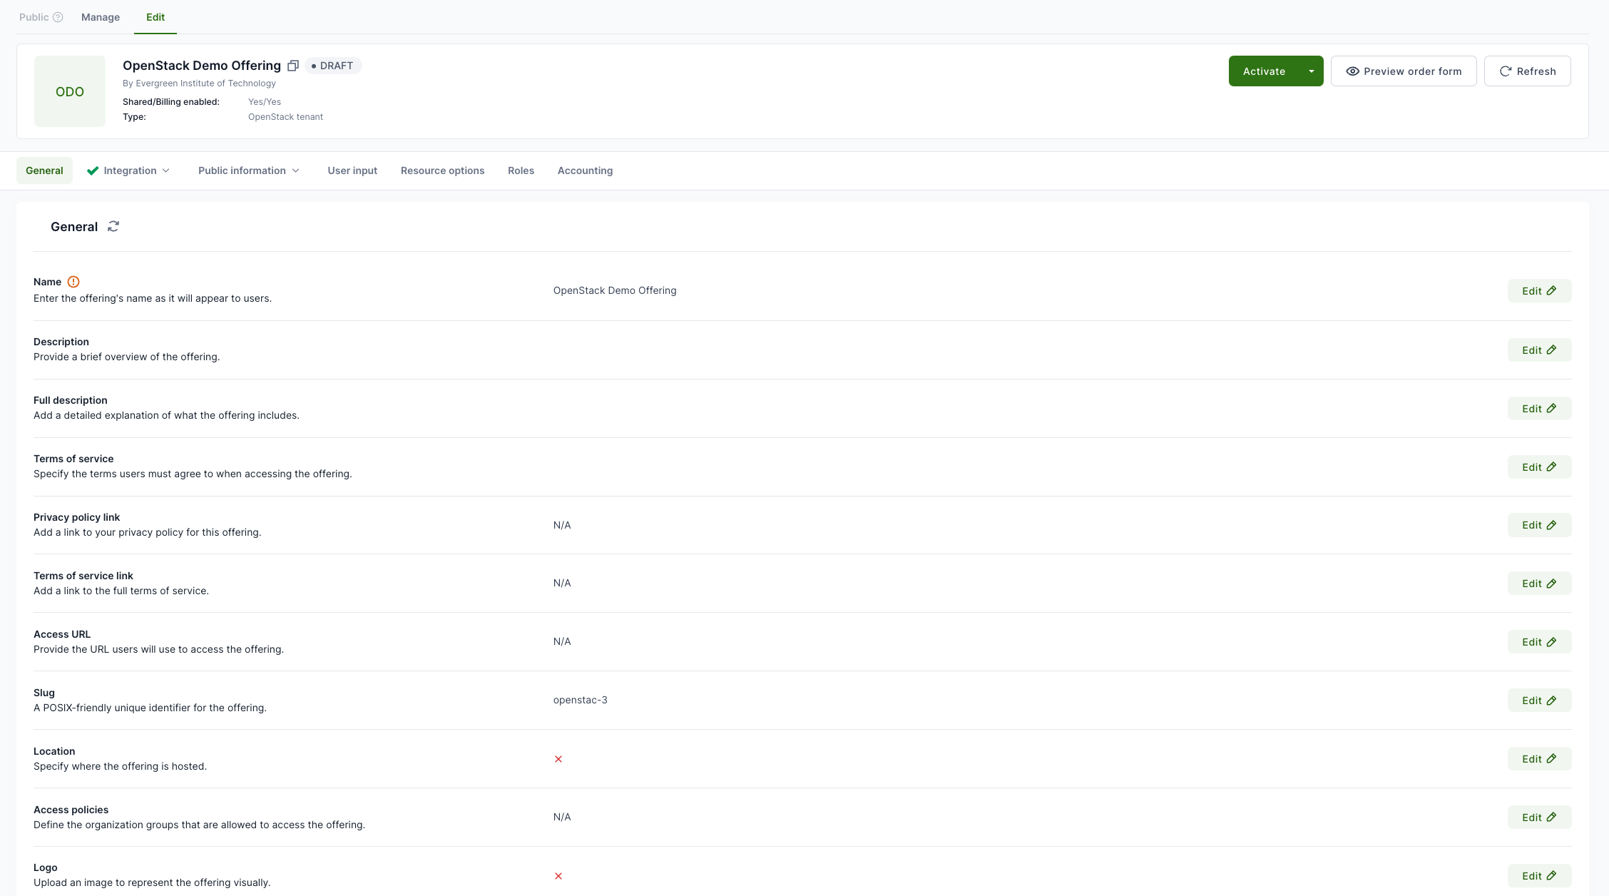Edit the Slug field

[x=1539, y=701]
